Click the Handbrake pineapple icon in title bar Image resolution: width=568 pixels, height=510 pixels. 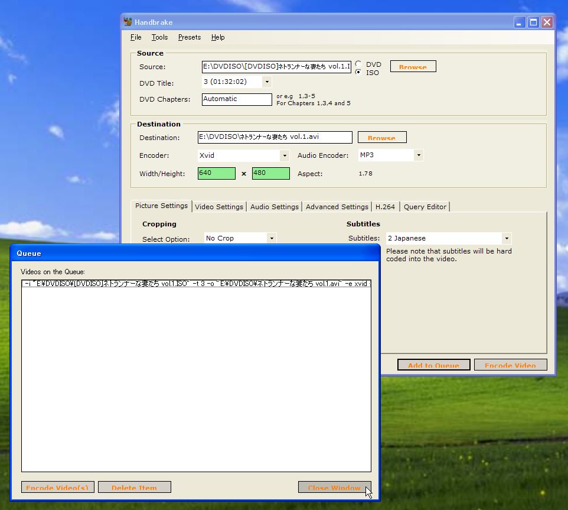coord(128,22)
